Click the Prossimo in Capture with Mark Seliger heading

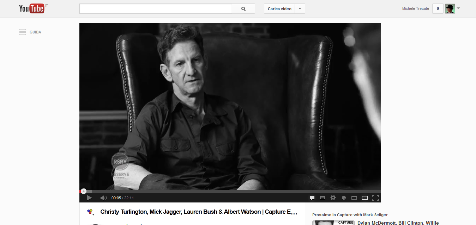click(x=350, y=215)
